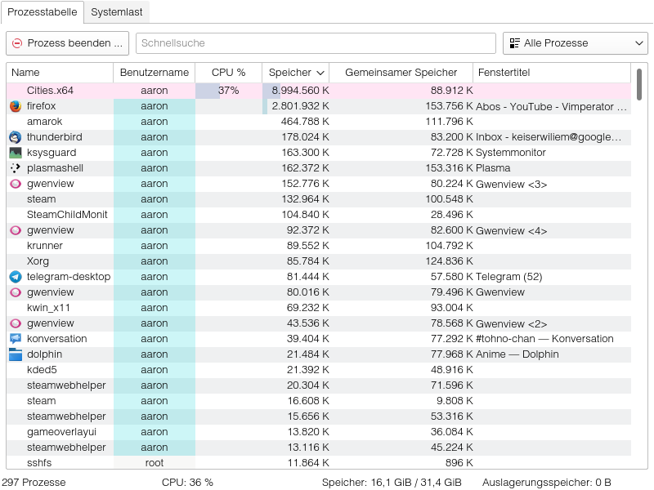Click the Speicher column sort arrow
The width and height of the screenshot is (654, 490).
pyautogui.click(x=320, y=73)
